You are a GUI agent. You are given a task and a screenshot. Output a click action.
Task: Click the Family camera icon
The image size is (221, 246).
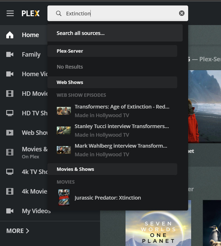(x=10, y=54)
